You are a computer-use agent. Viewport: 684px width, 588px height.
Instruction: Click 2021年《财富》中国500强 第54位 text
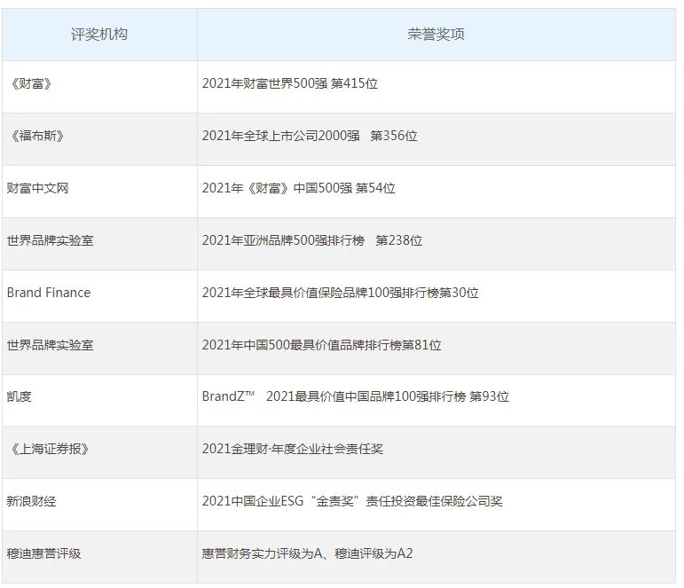coord(299,188)
